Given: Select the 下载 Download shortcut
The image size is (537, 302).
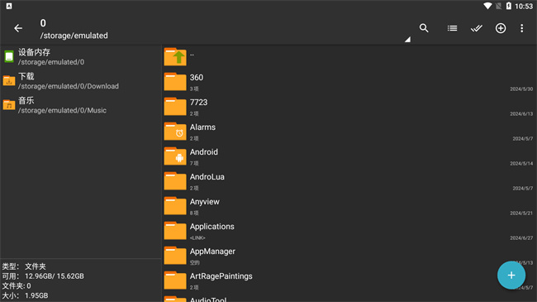Looking at the screenshot, I should 81,81.
